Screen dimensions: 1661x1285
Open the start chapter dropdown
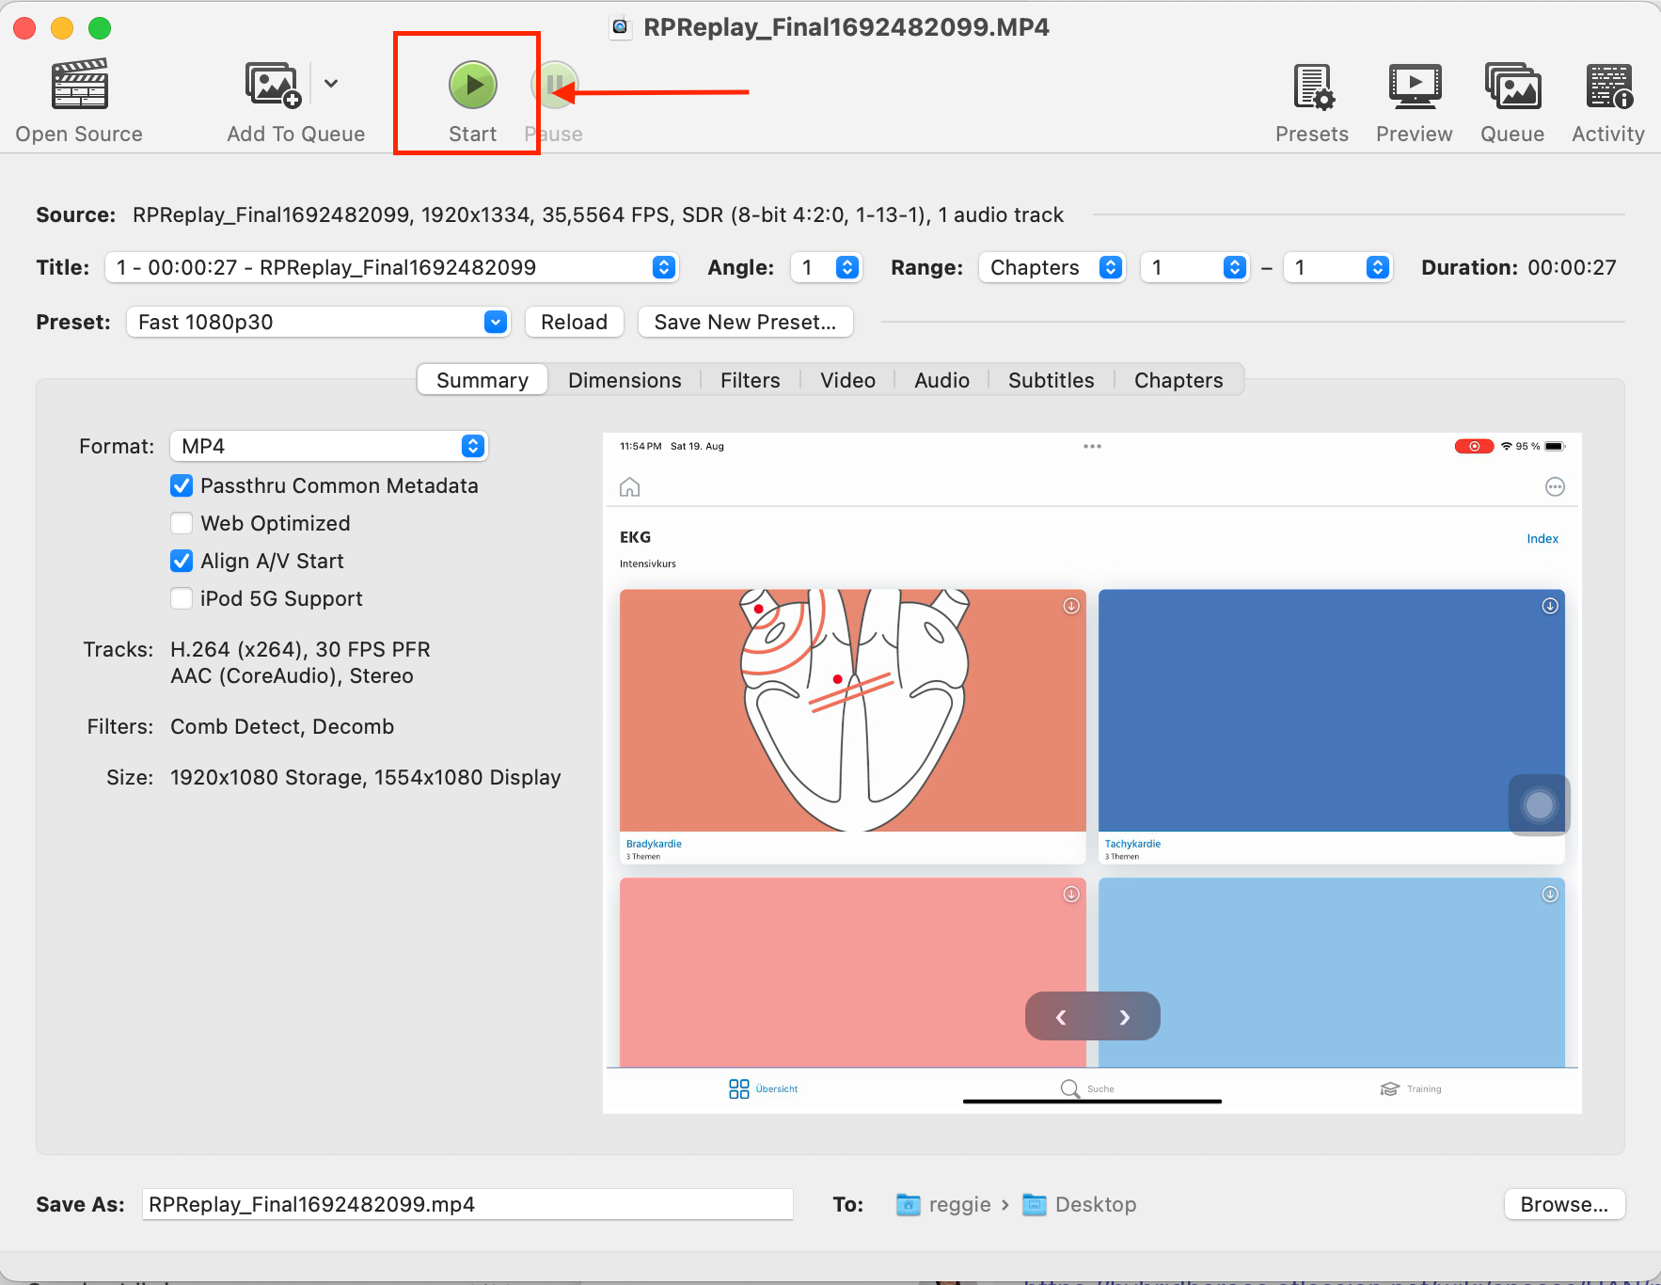[x=1194, y=267]
